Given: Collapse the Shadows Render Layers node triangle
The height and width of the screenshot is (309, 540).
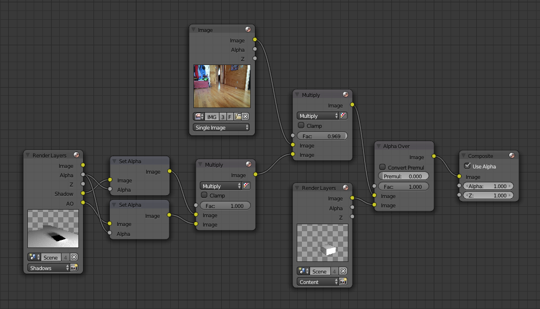Looking at the screenshot, I should [28, 155].
